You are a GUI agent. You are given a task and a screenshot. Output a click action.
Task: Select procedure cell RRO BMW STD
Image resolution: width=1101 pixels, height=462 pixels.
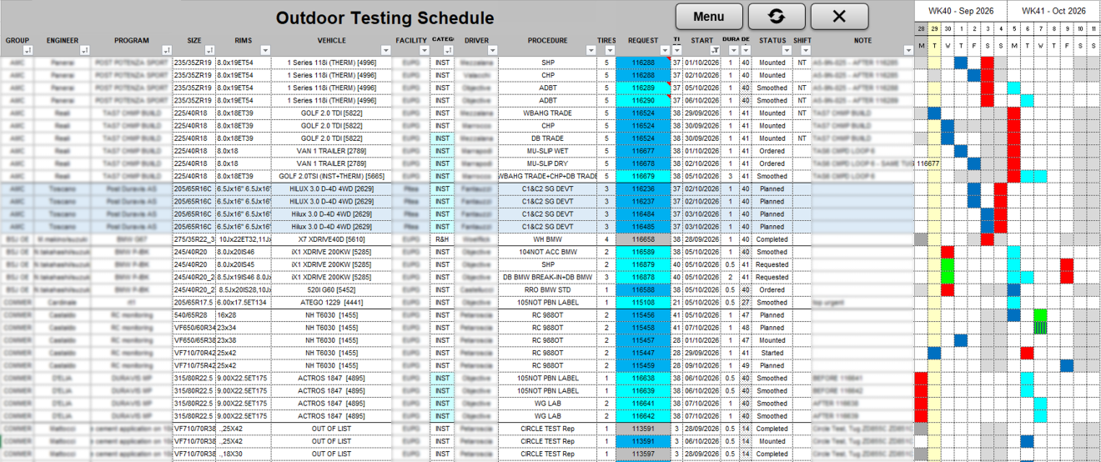[547, 289]
